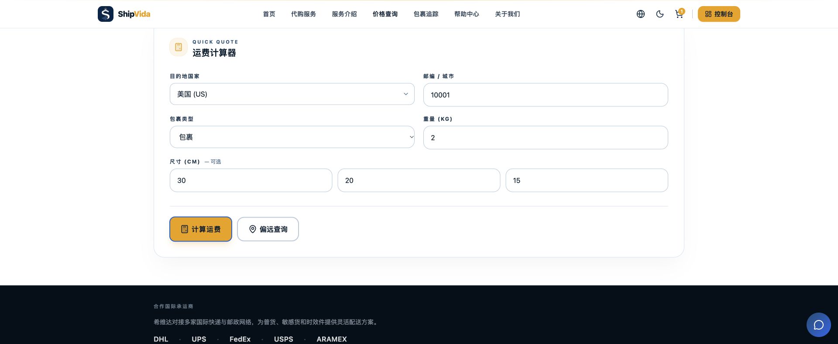Image resolution: width=838 pixels, height=344 pixels.
Task: Open 代购服务 menu item
Action: [x=304, y=14]
